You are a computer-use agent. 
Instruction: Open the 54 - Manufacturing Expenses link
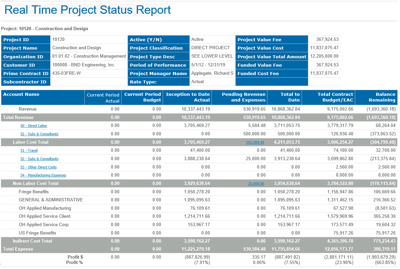point(43,175)
